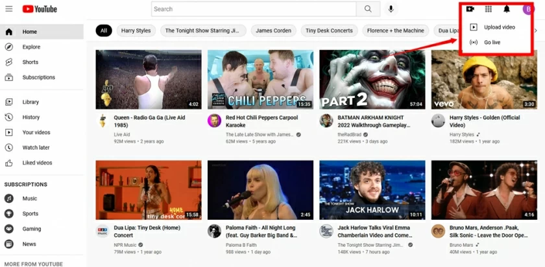Open Liked videos in sidebar
The width and height of the screenshot is (545, 267).
[37, 163]
